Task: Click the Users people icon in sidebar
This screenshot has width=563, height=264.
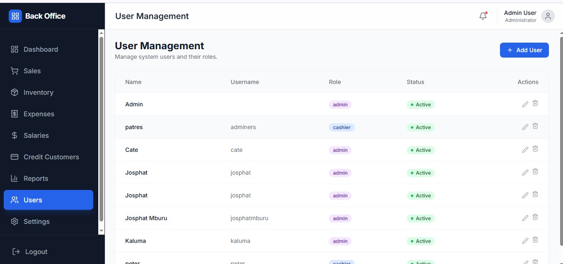Action: point(14,200)
